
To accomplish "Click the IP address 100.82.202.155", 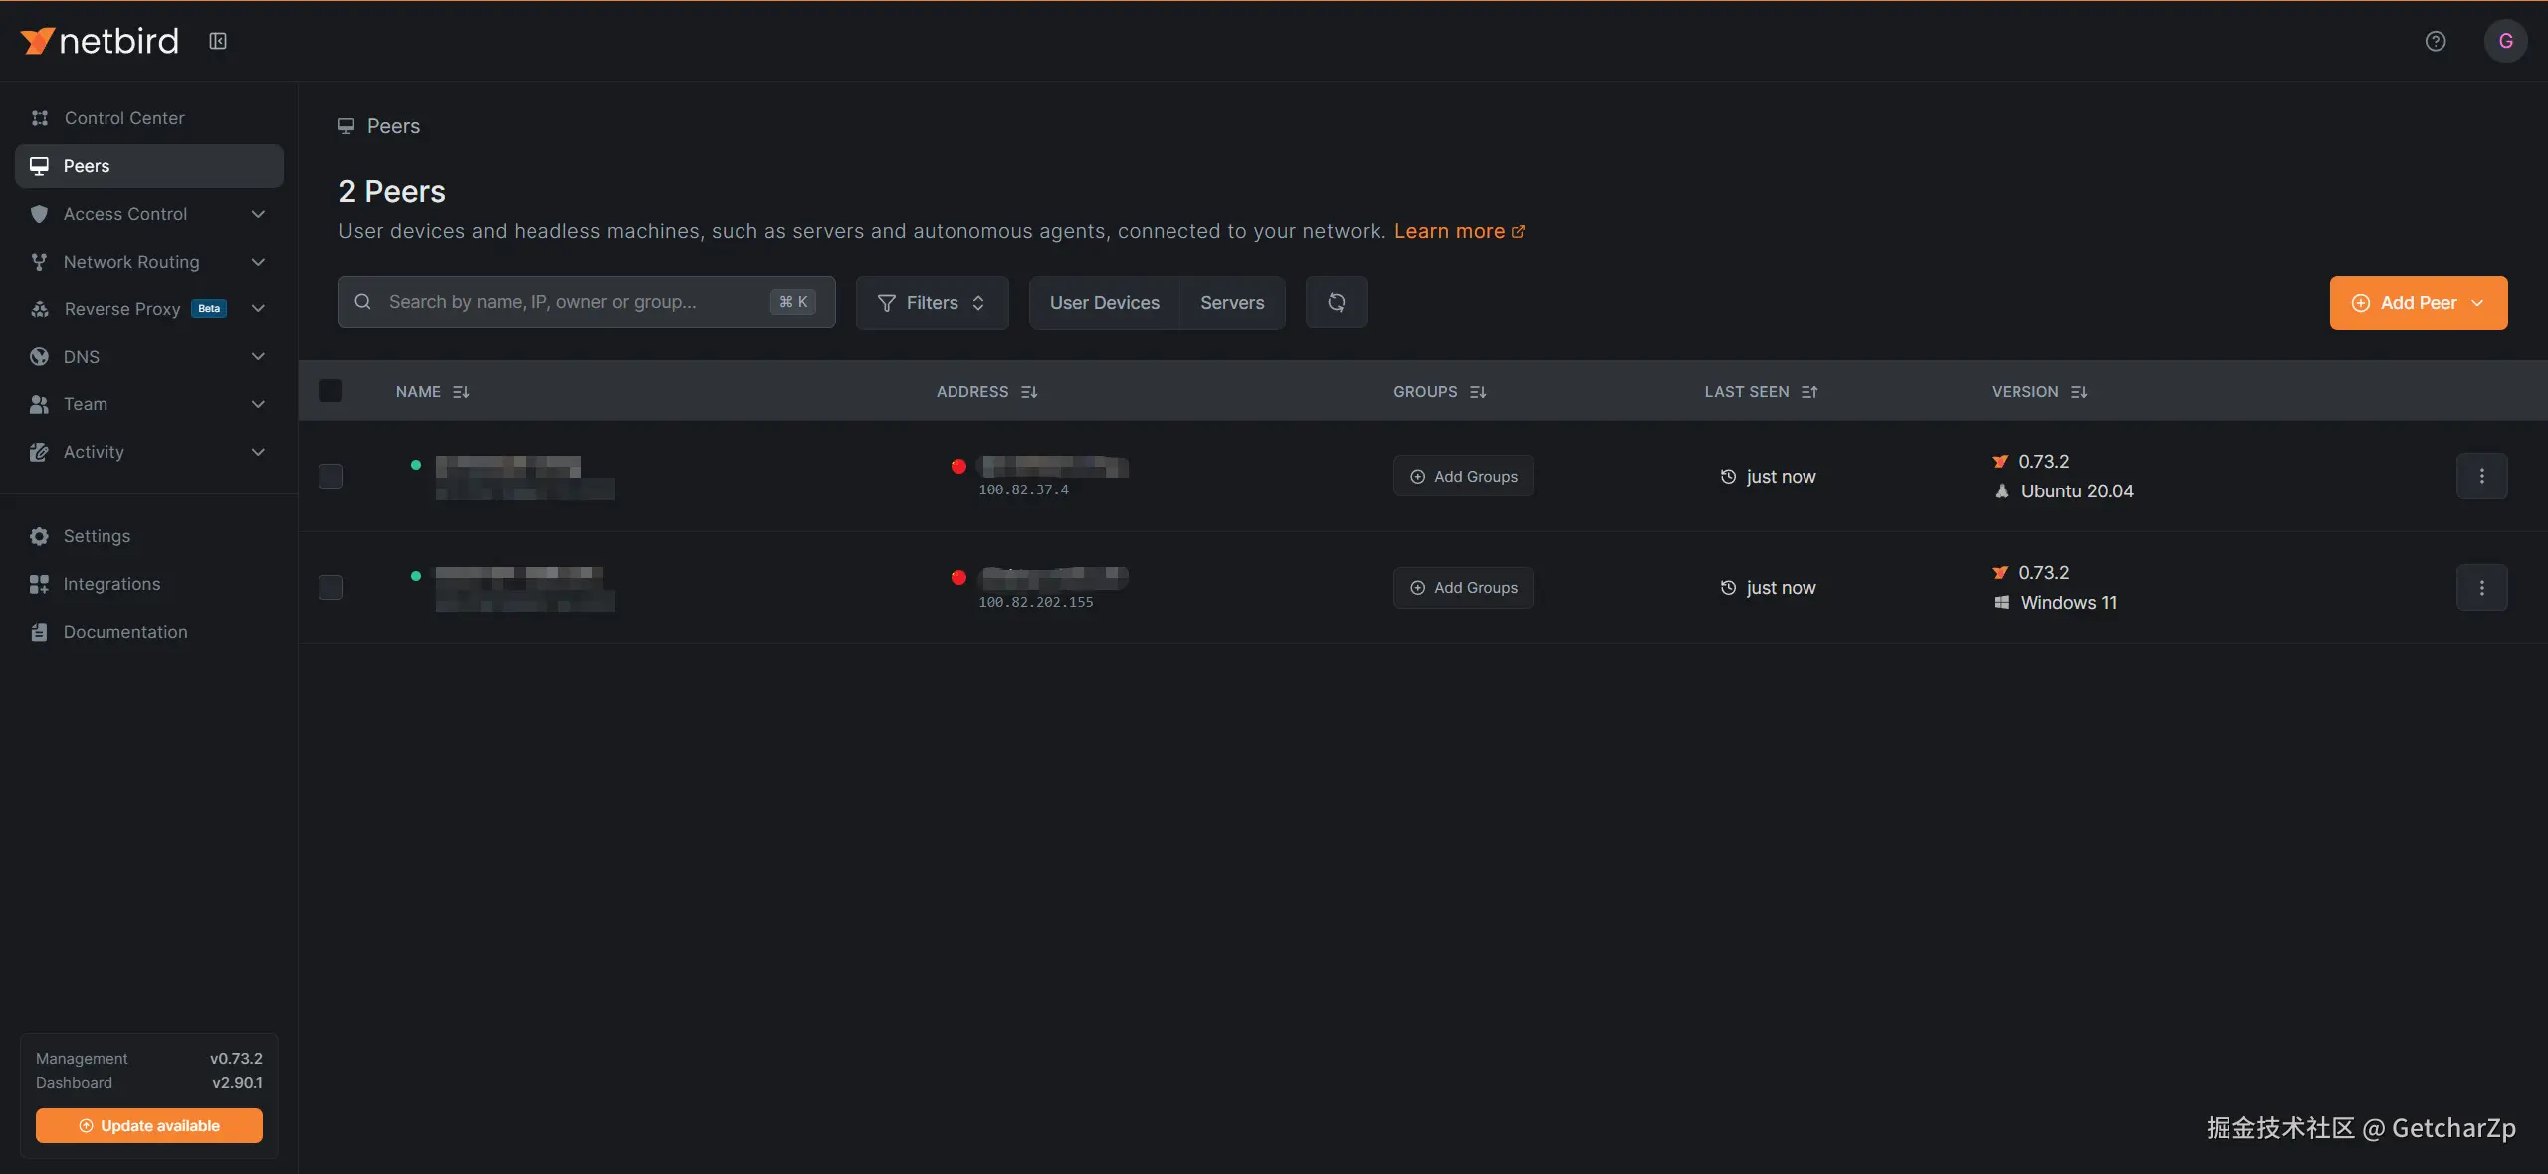I will pyautogui.click(x=1035, y=602).
